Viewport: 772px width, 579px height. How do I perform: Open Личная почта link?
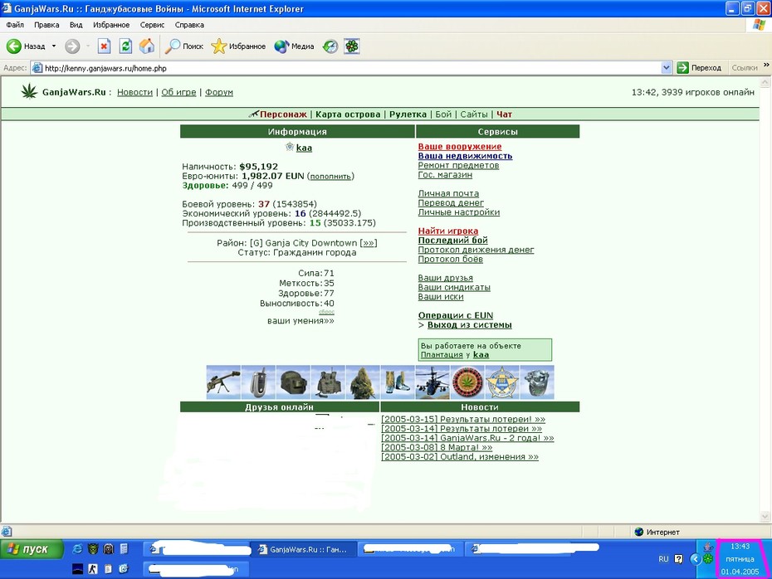click(x=448, y=193)
